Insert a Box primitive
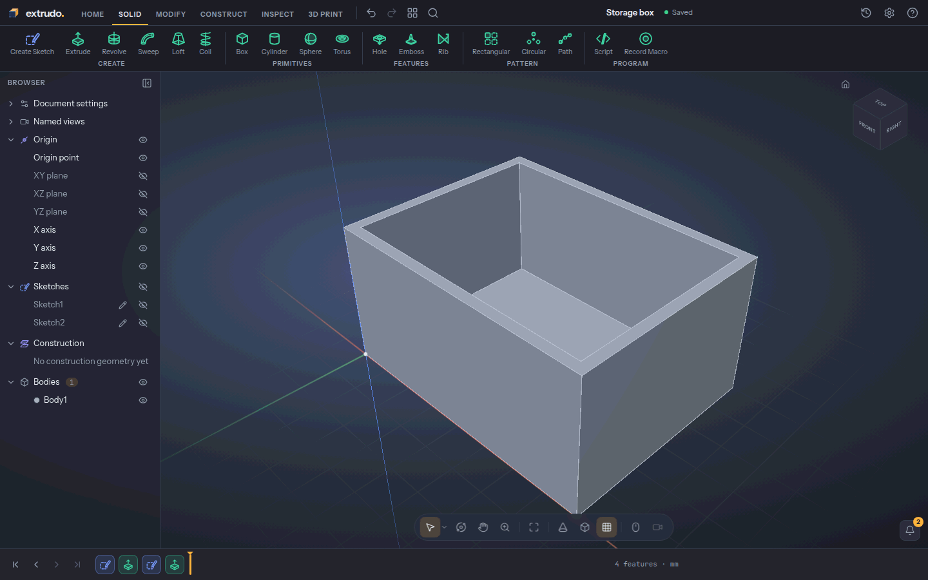 pos(242,44)
